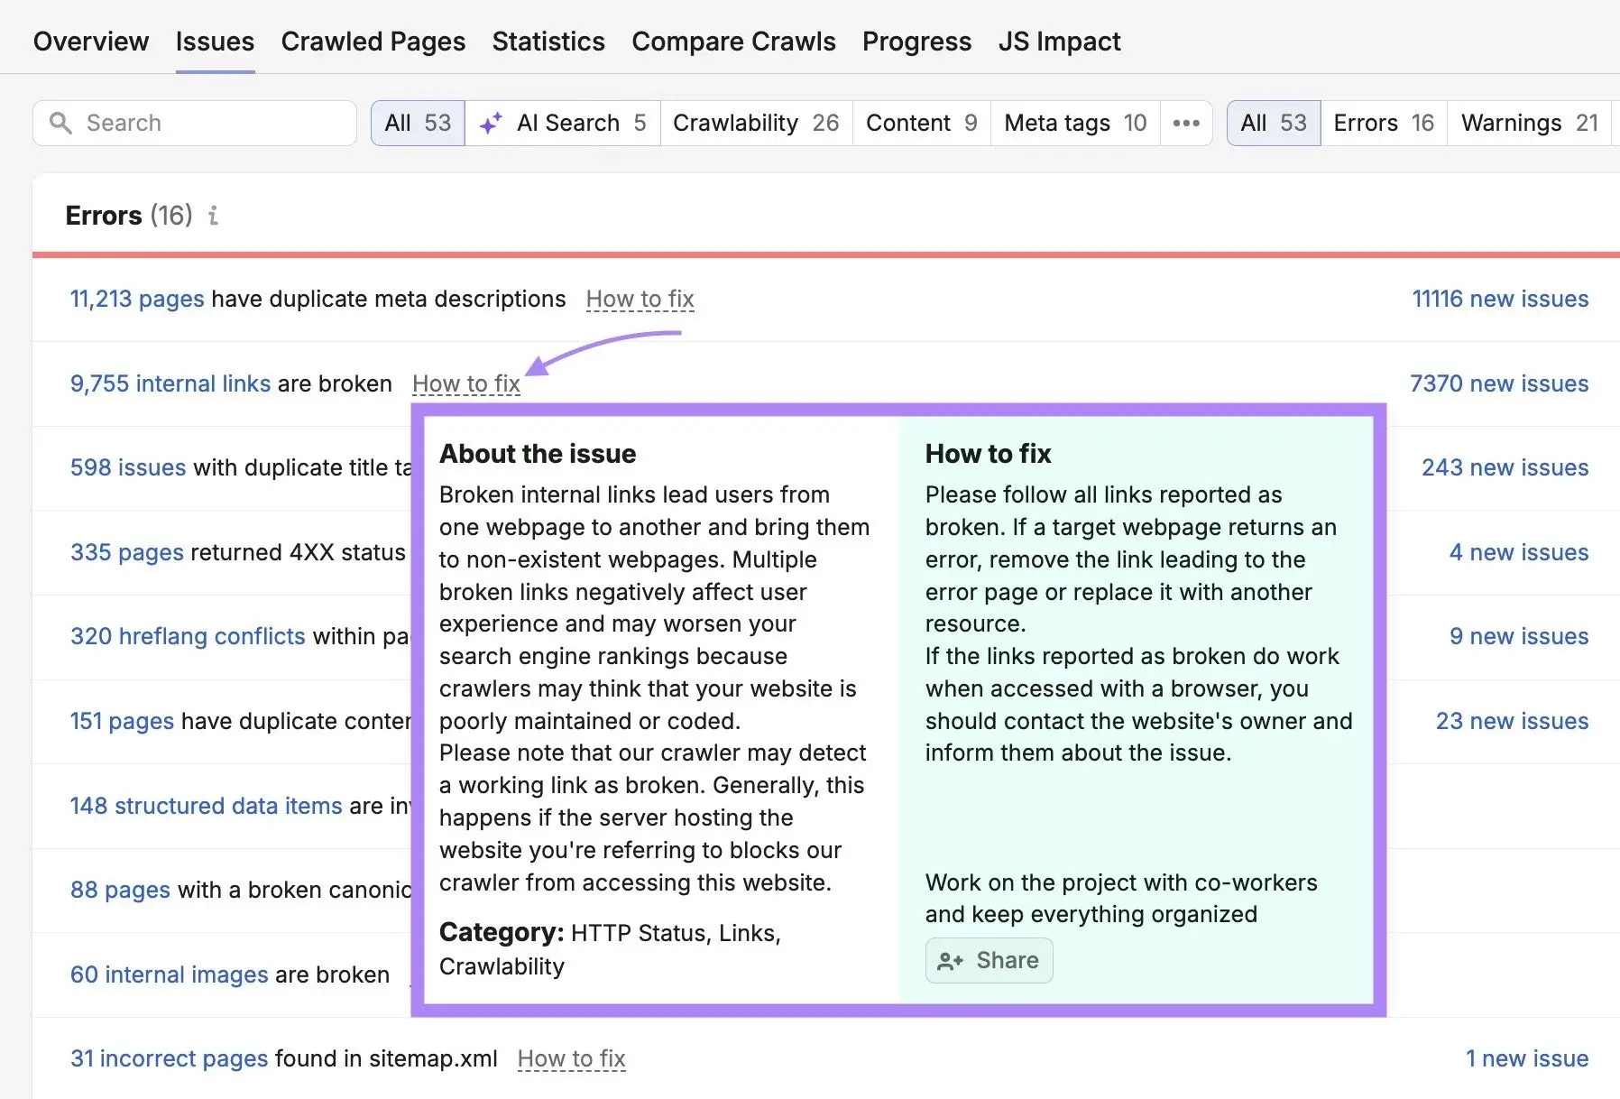View 243 new issues

tap(1505, 467)
